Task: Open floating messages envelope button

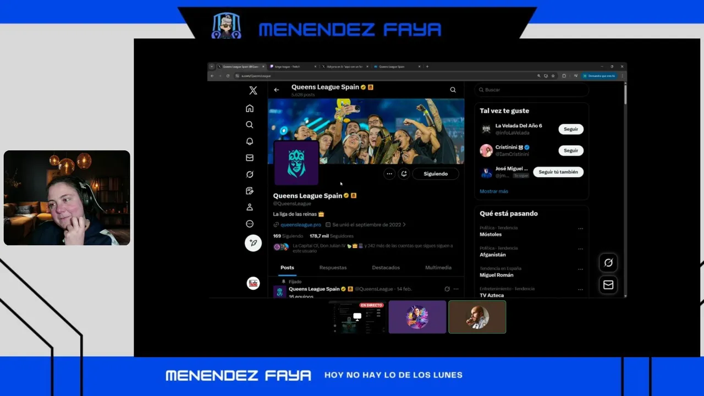Action: click(608, 285)
